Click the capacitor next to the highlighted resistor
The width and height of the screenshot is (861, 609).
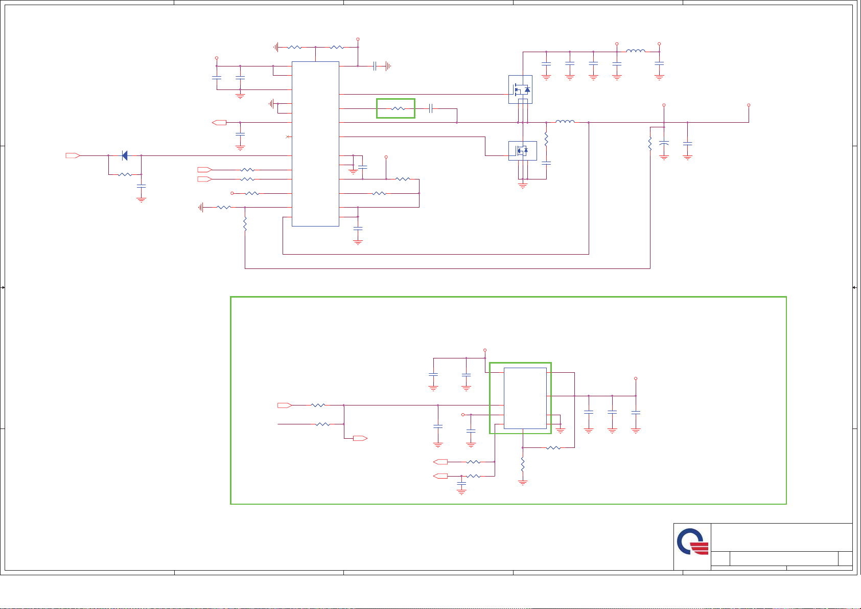(431, 108)
